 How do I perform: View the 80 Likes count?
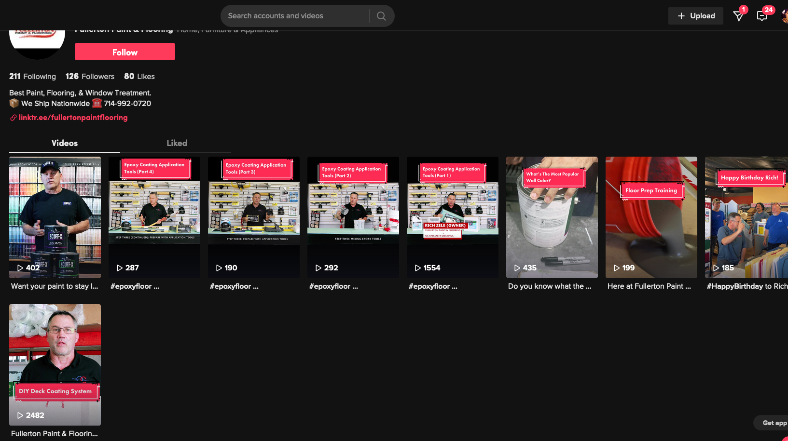pos(139,77)
